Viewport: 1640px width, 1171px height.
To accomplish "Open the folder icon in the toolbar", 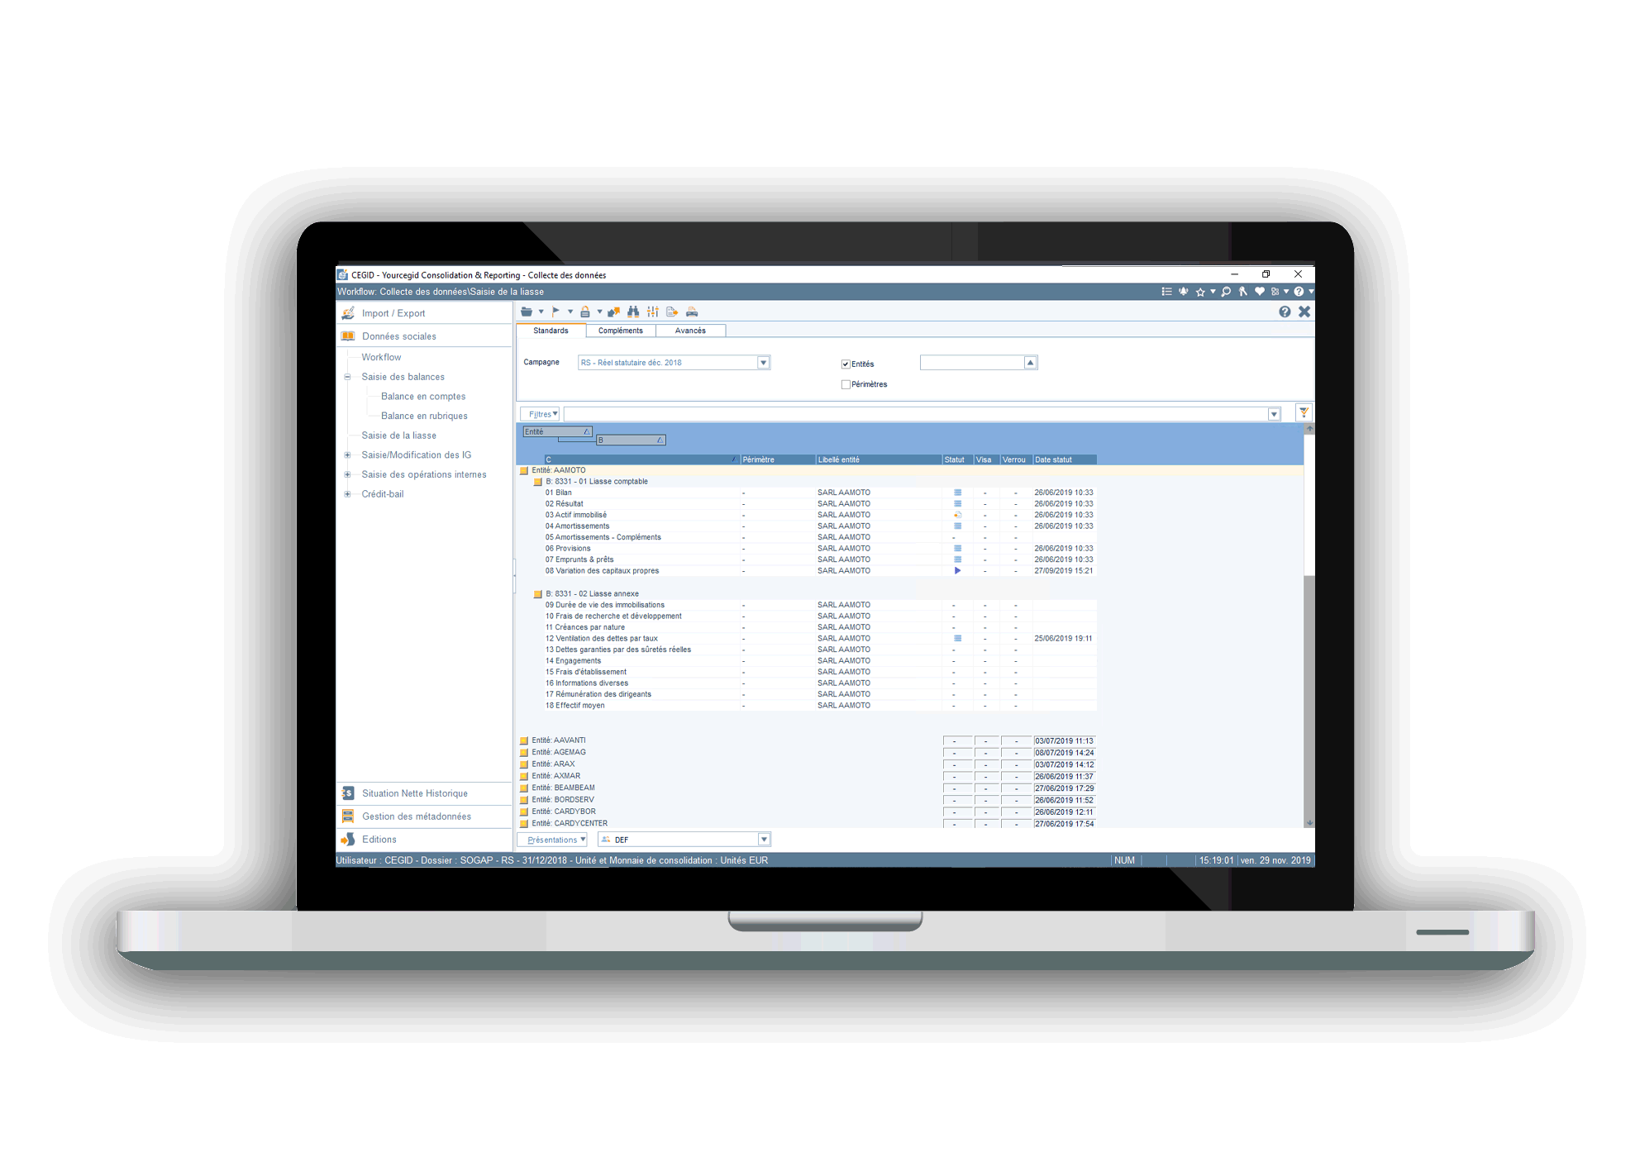I will pyautogui.click(x=527, y=312).
